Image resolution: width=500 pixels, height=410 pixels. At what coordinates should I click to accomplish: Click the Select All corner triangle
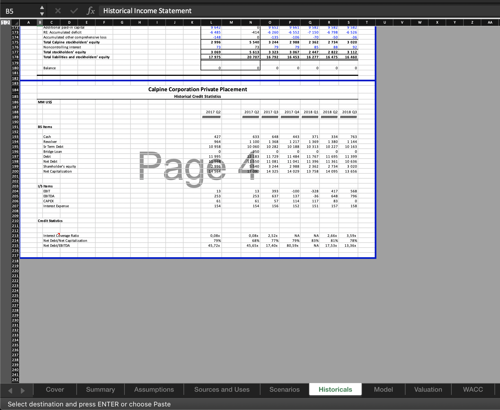tap(16, 23)
